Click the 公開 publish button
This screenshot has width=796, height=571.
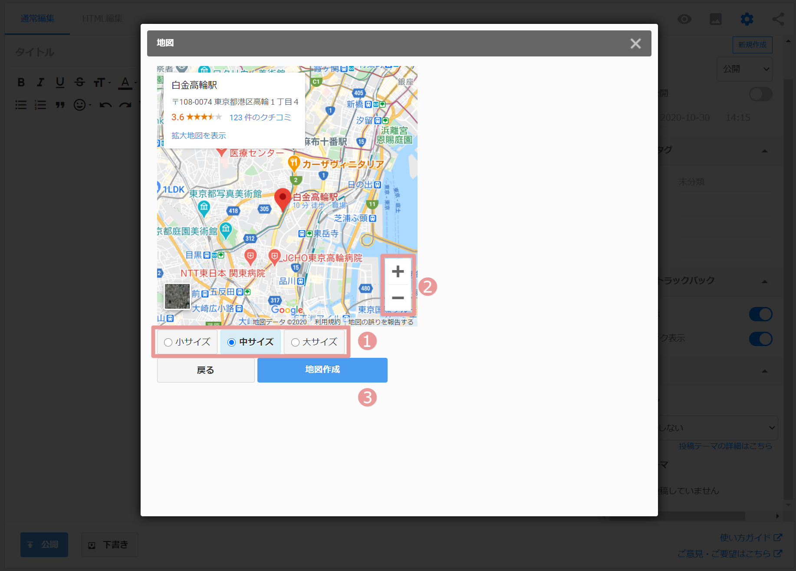pos(44,545)
